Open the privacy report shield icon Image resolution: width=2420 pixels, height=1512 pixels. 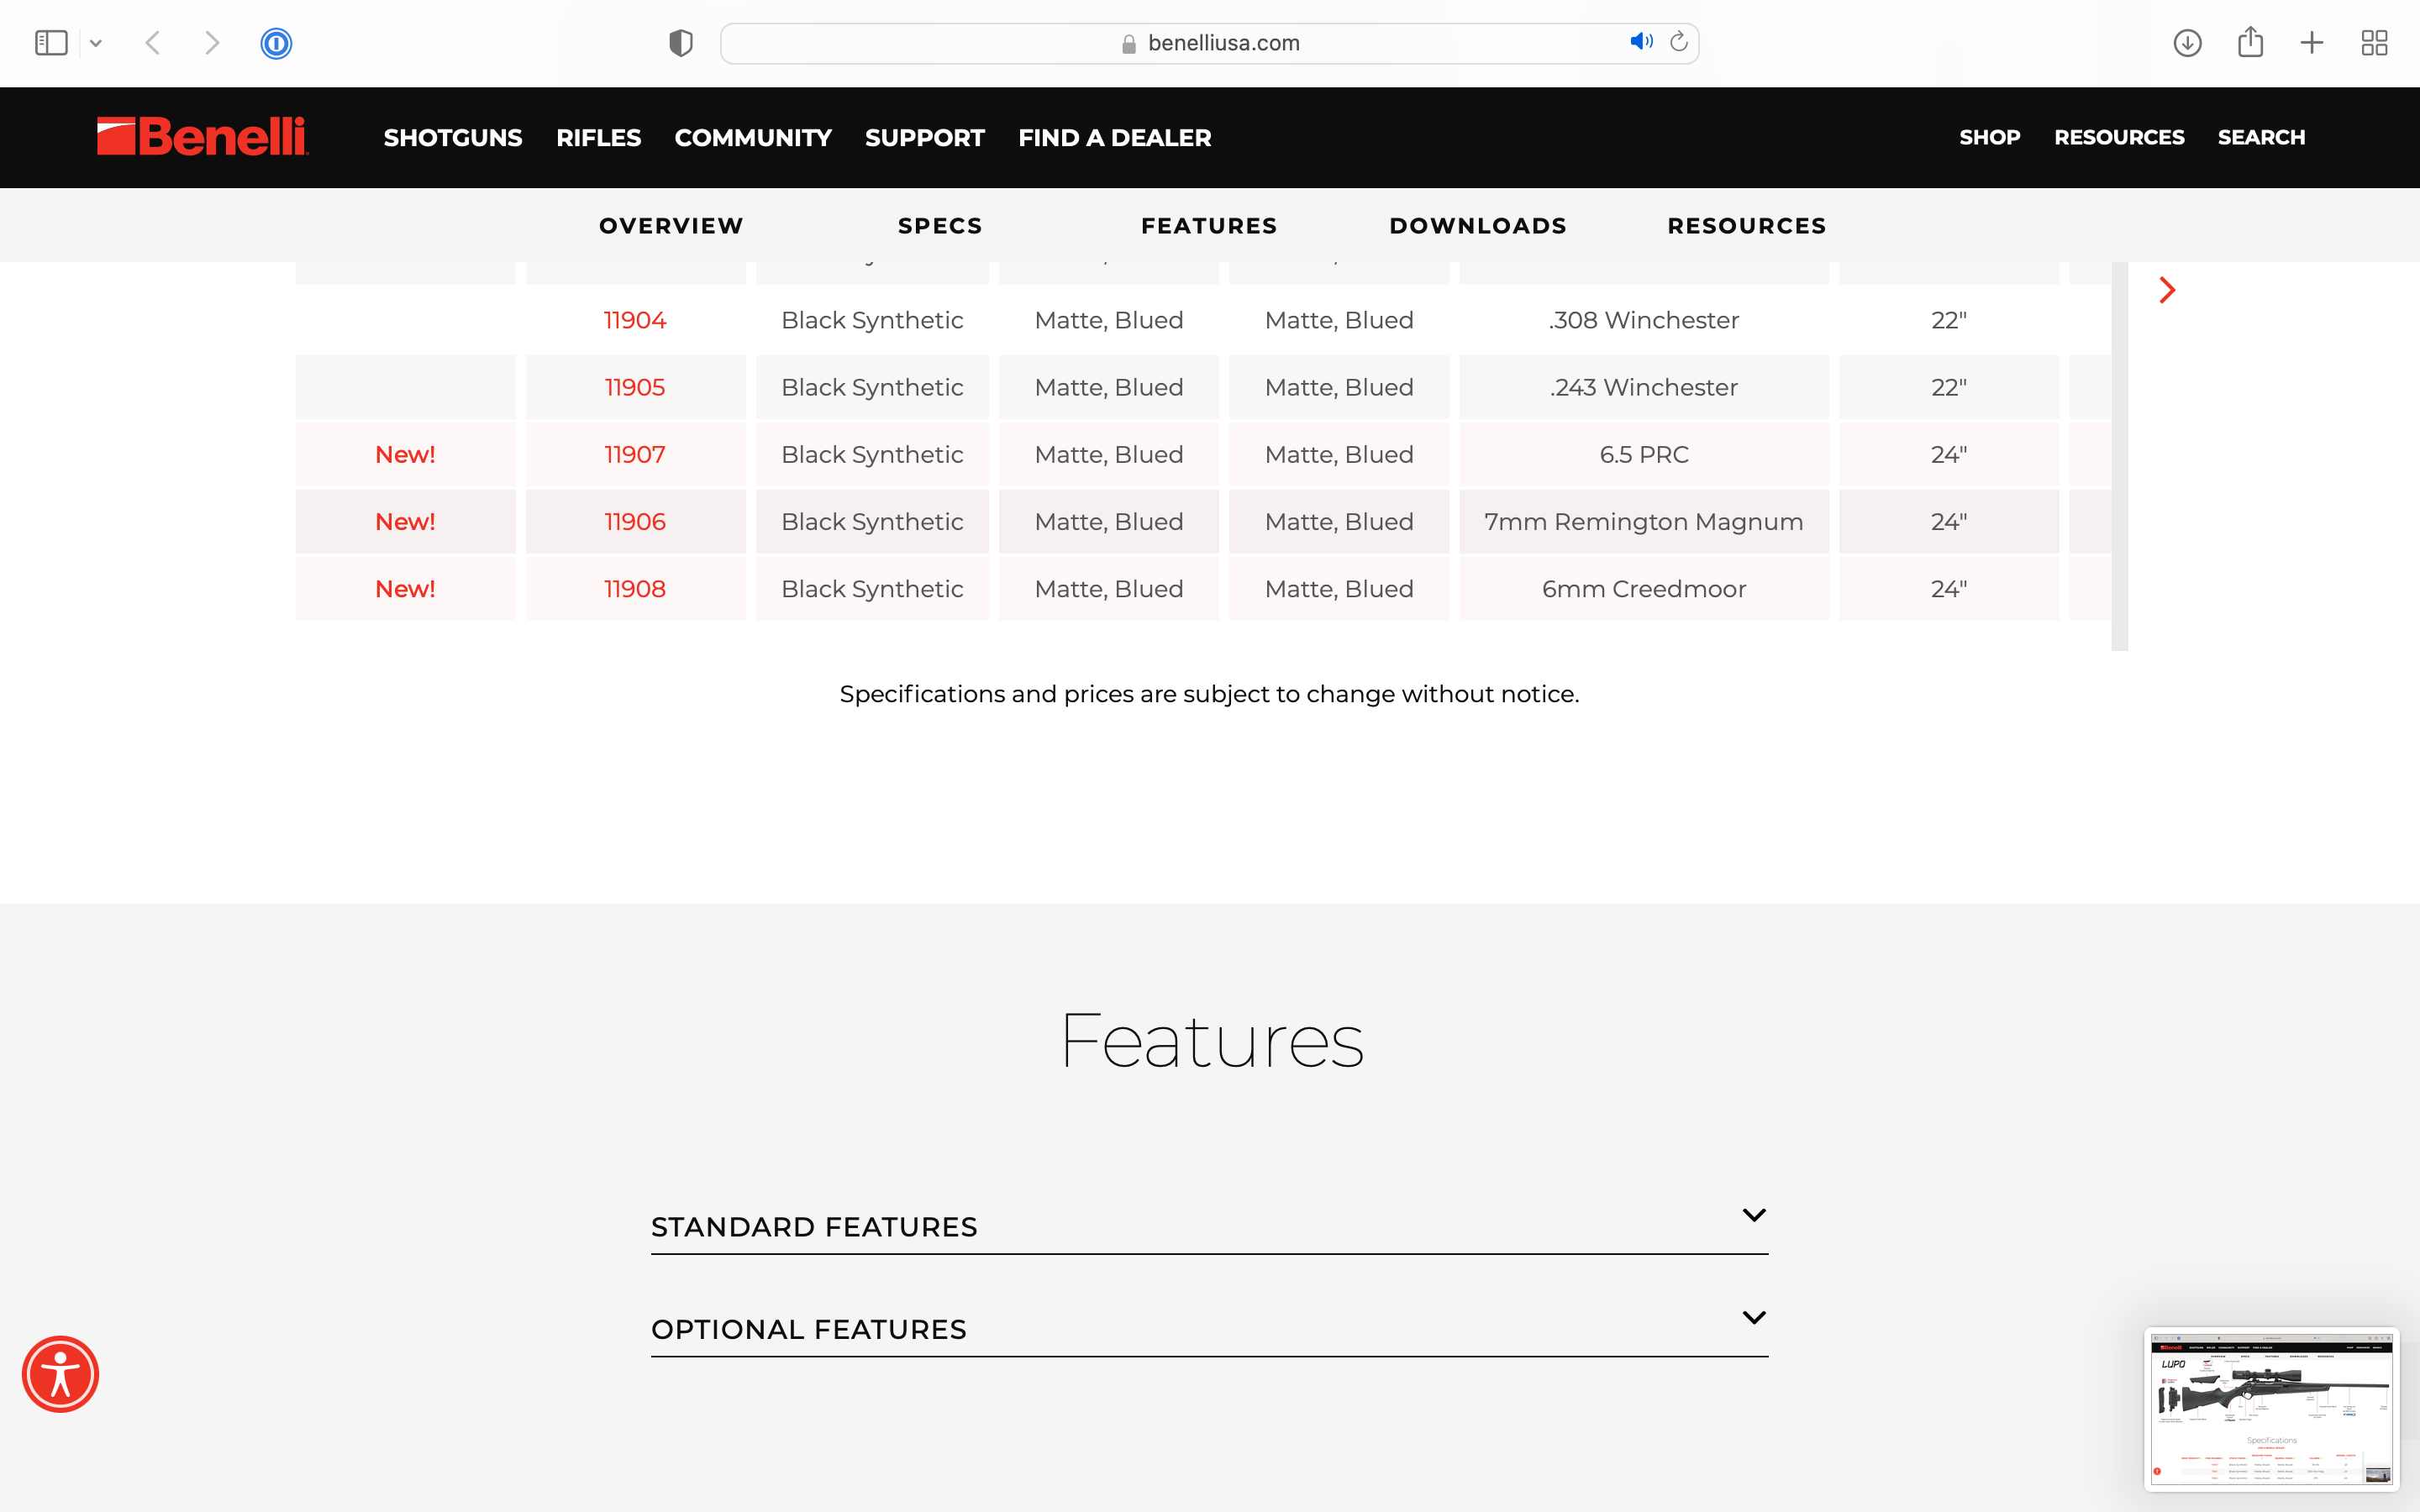[681, 43]
